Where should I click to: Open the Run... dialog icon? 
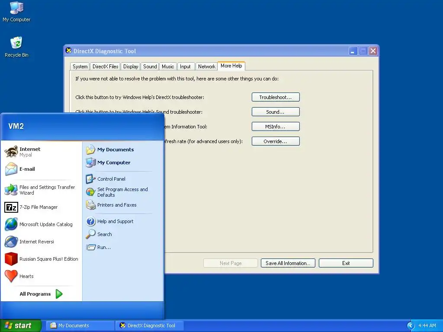[91, 247]
